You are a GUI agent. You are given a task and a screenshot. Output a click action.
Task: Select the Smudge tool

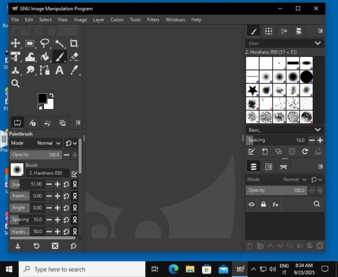tap(30, 70)
